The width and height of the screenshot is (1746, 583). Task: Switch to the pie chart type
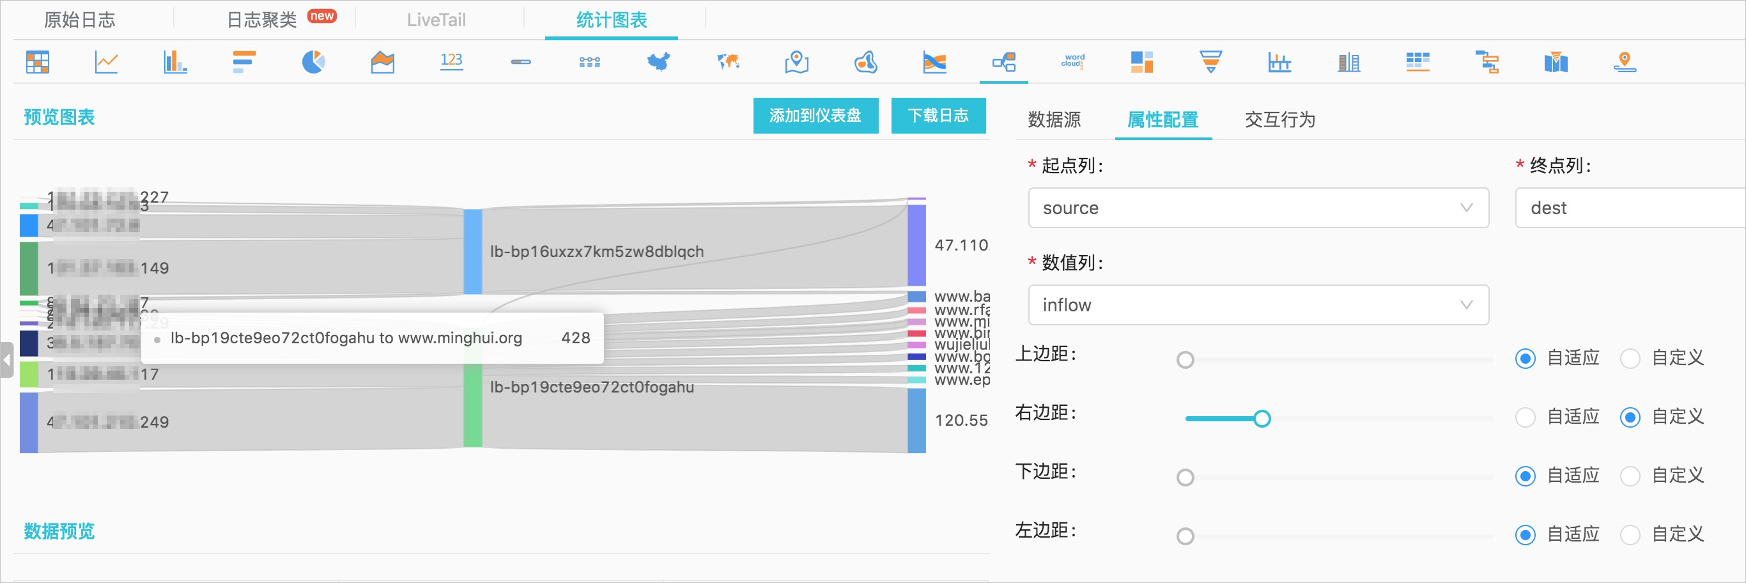(x=313, y=62)
